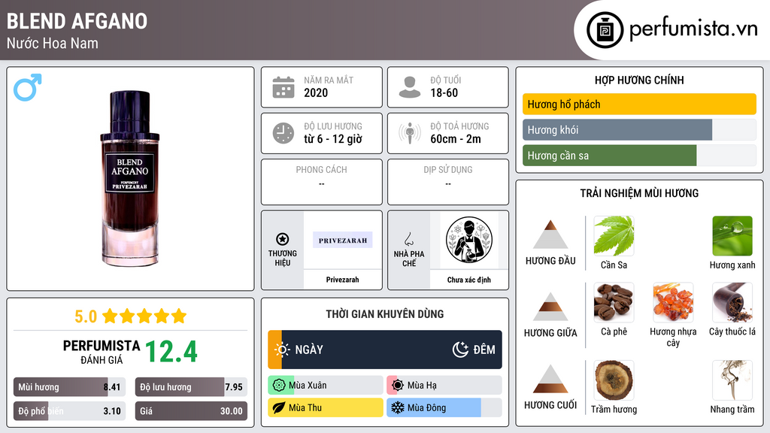This screenshot has height=433, width=770.
Task: Click the snowflake icon for Mùa Đông
Action: [398, 407]
